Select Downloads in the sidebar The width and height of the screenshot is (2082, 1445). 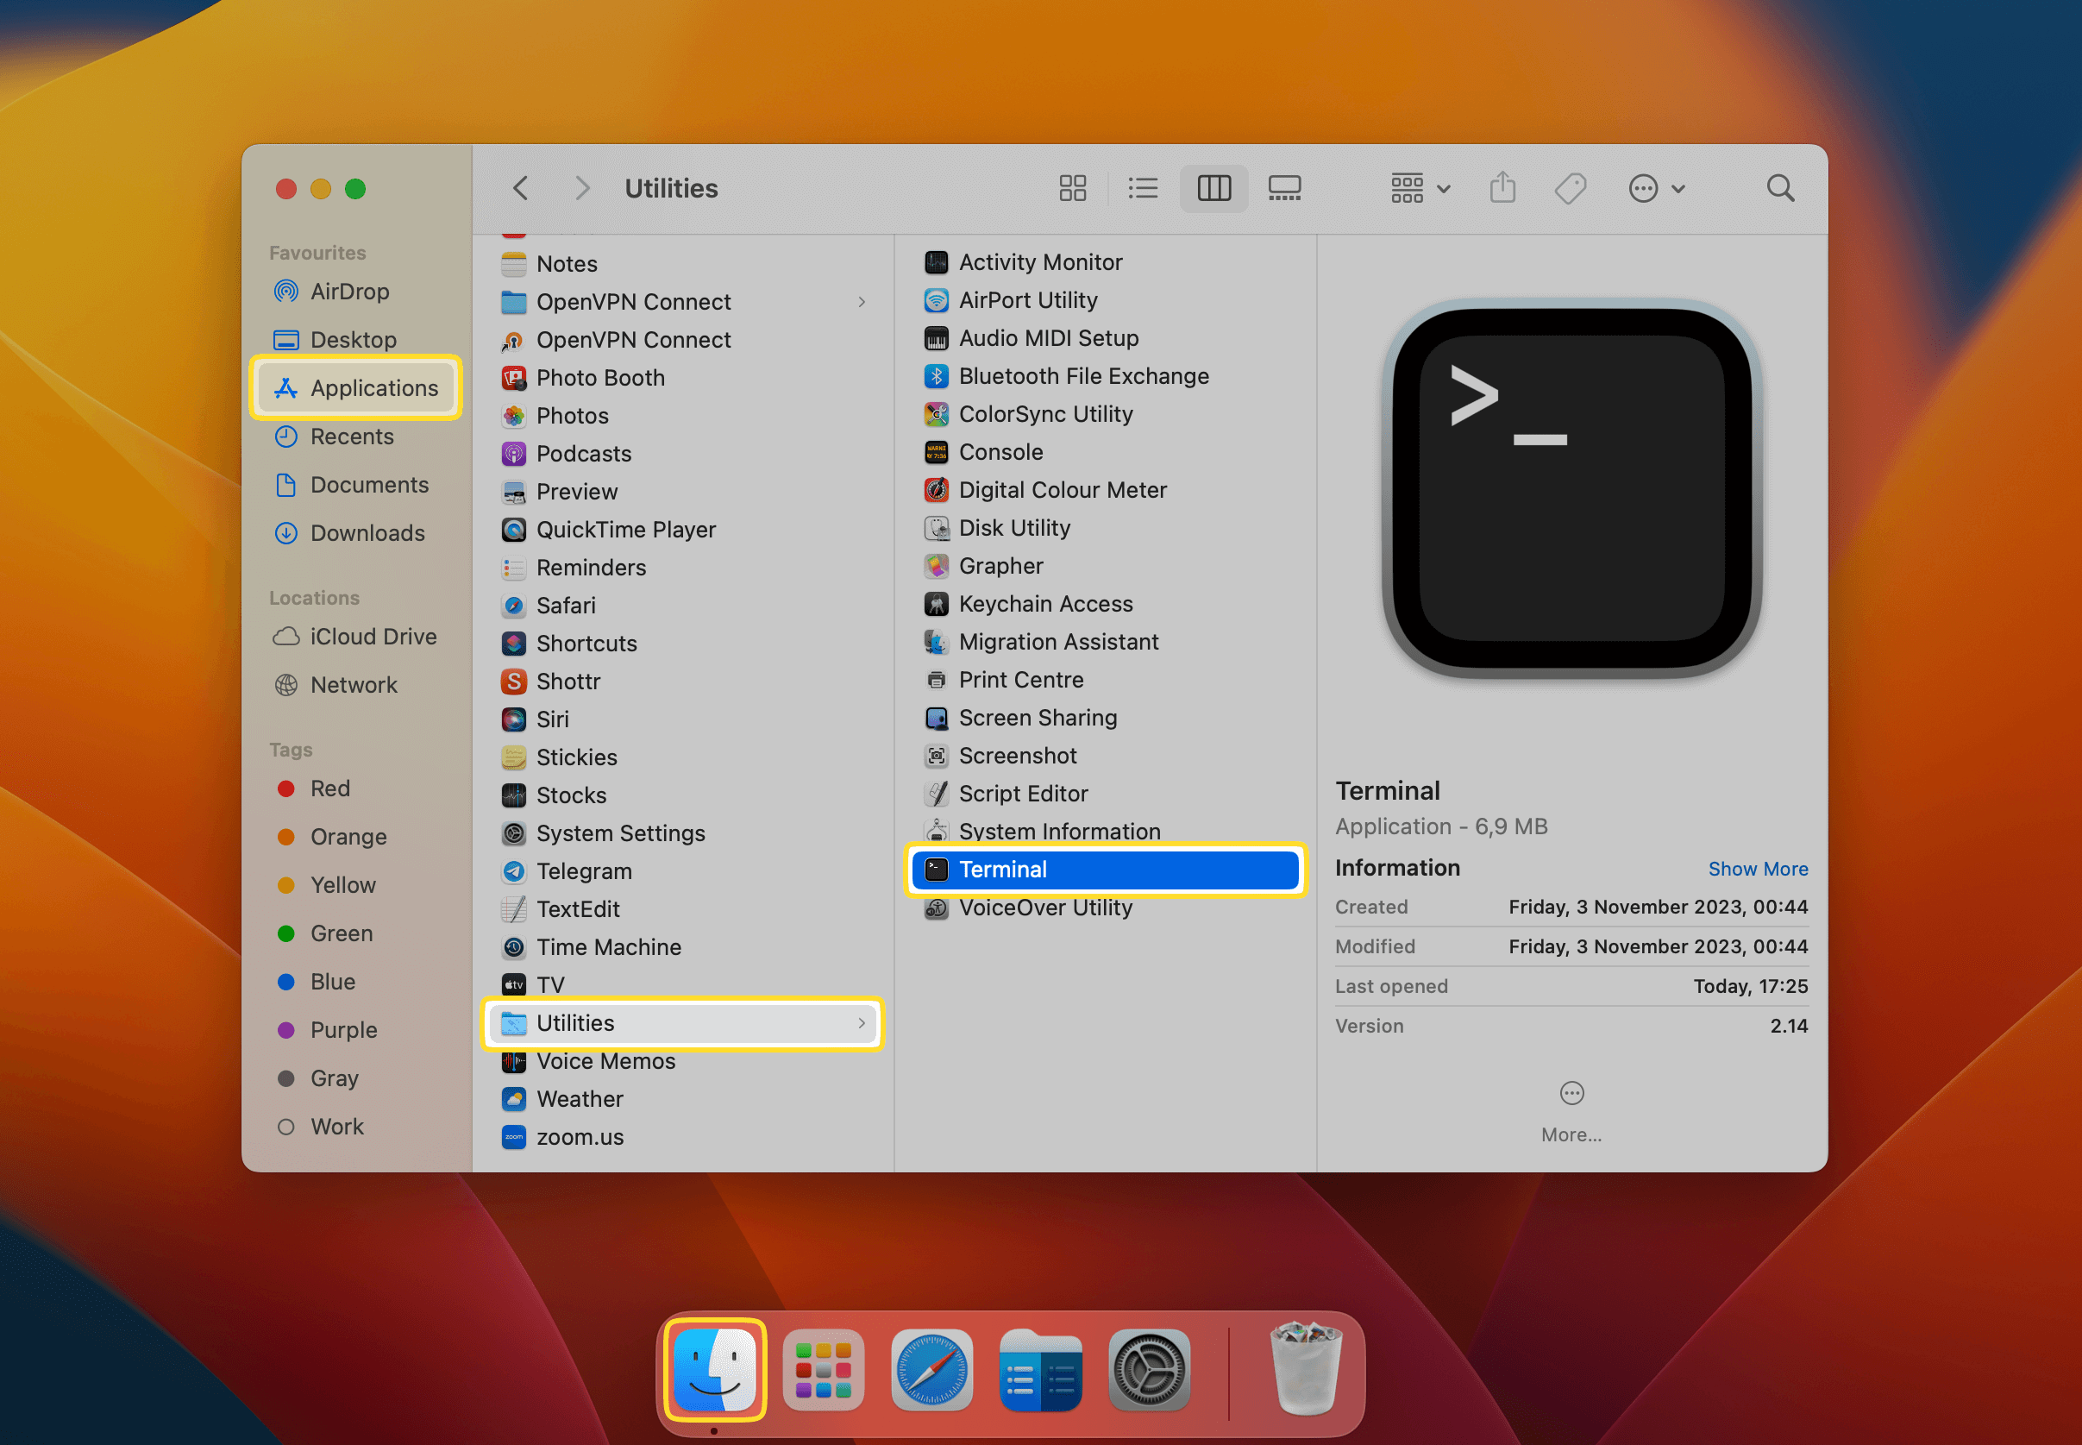[367, 533]
